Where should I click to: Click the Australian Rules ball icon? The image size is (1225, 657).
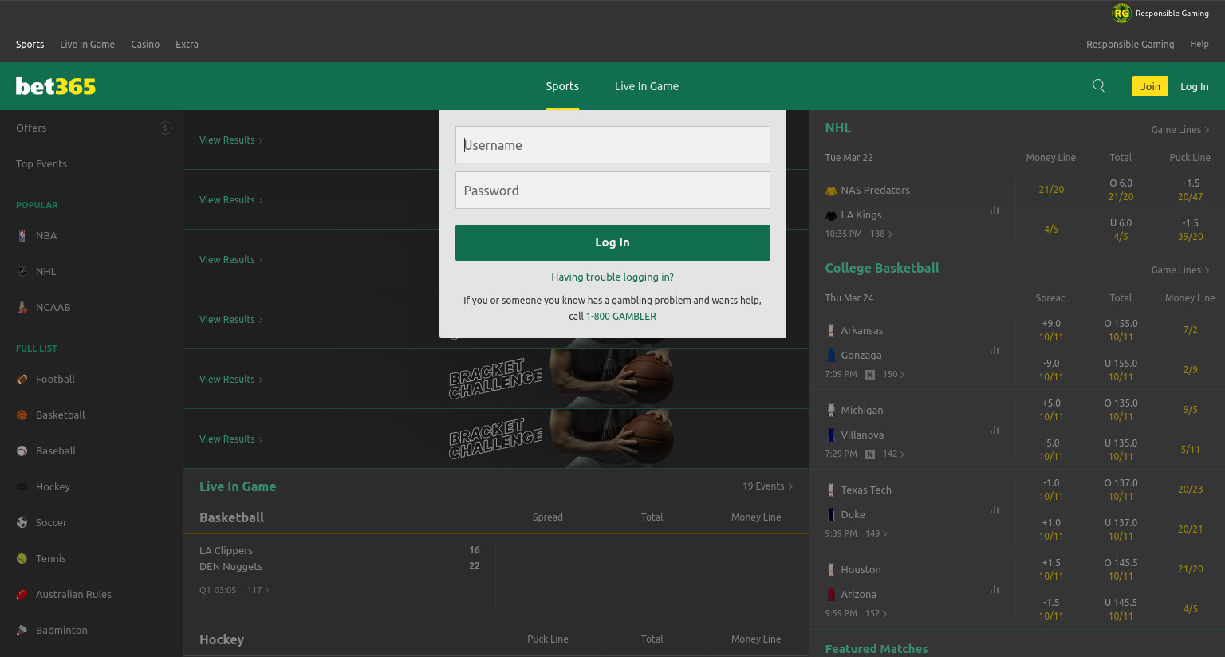click(x=22, y=594)
